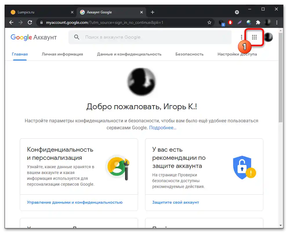Open the Chrome profile avatar in the toolbar
This screenshot has height=233, width=288.
point(267,22)
